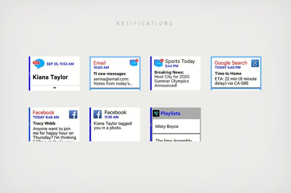The height and width of the screenshot is (193, 291).
Task: Open the Kiana Taylor tagged photo notification
Action: 113,126
